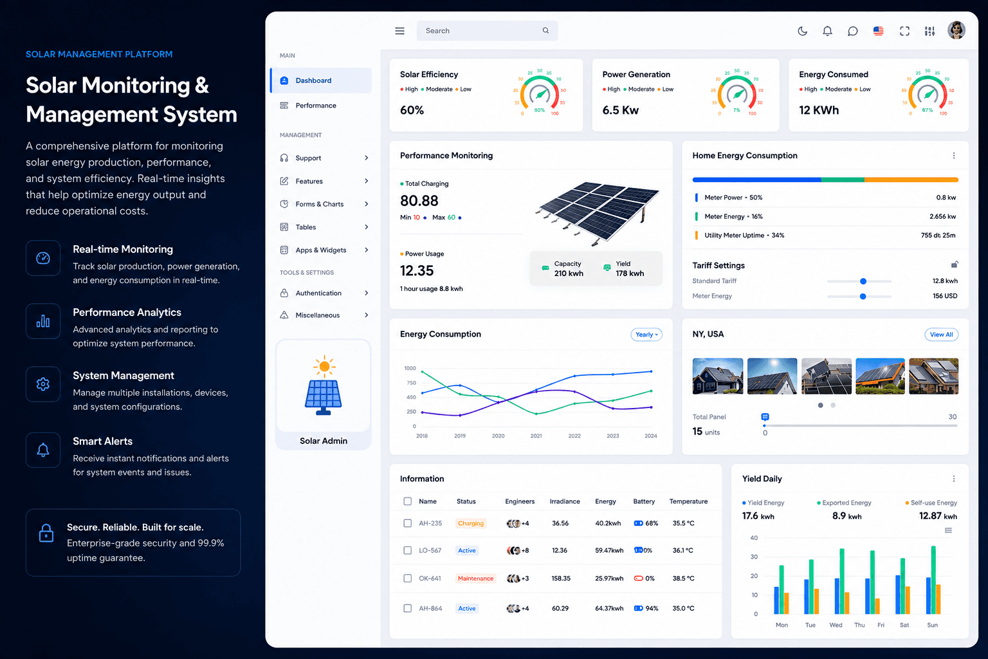
Task: Click the Yield 178 kwh icon
Action: (607, 268)
